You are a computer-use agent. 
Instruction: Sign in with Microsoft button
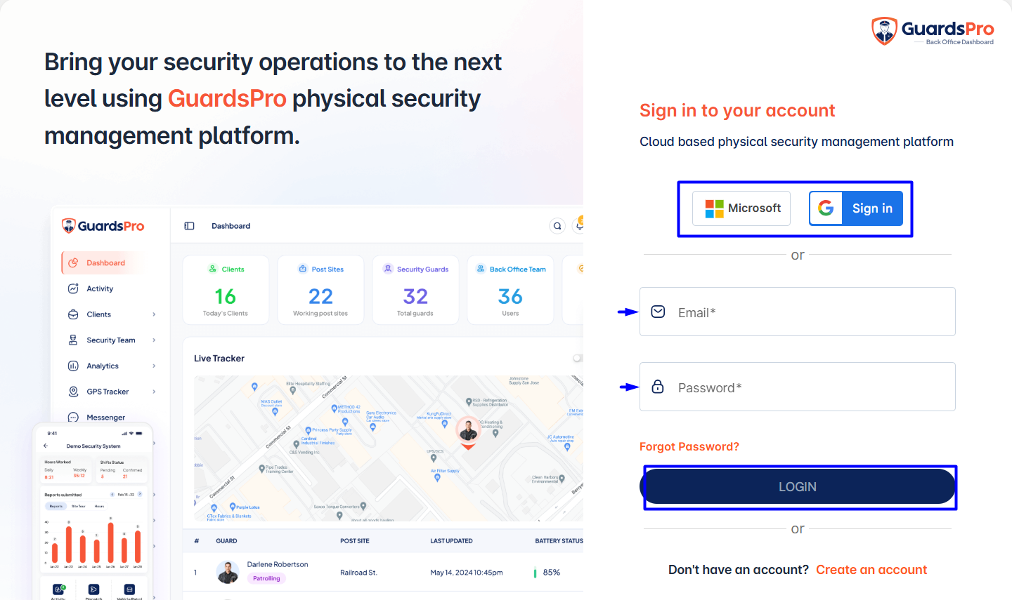coord(741,208)
